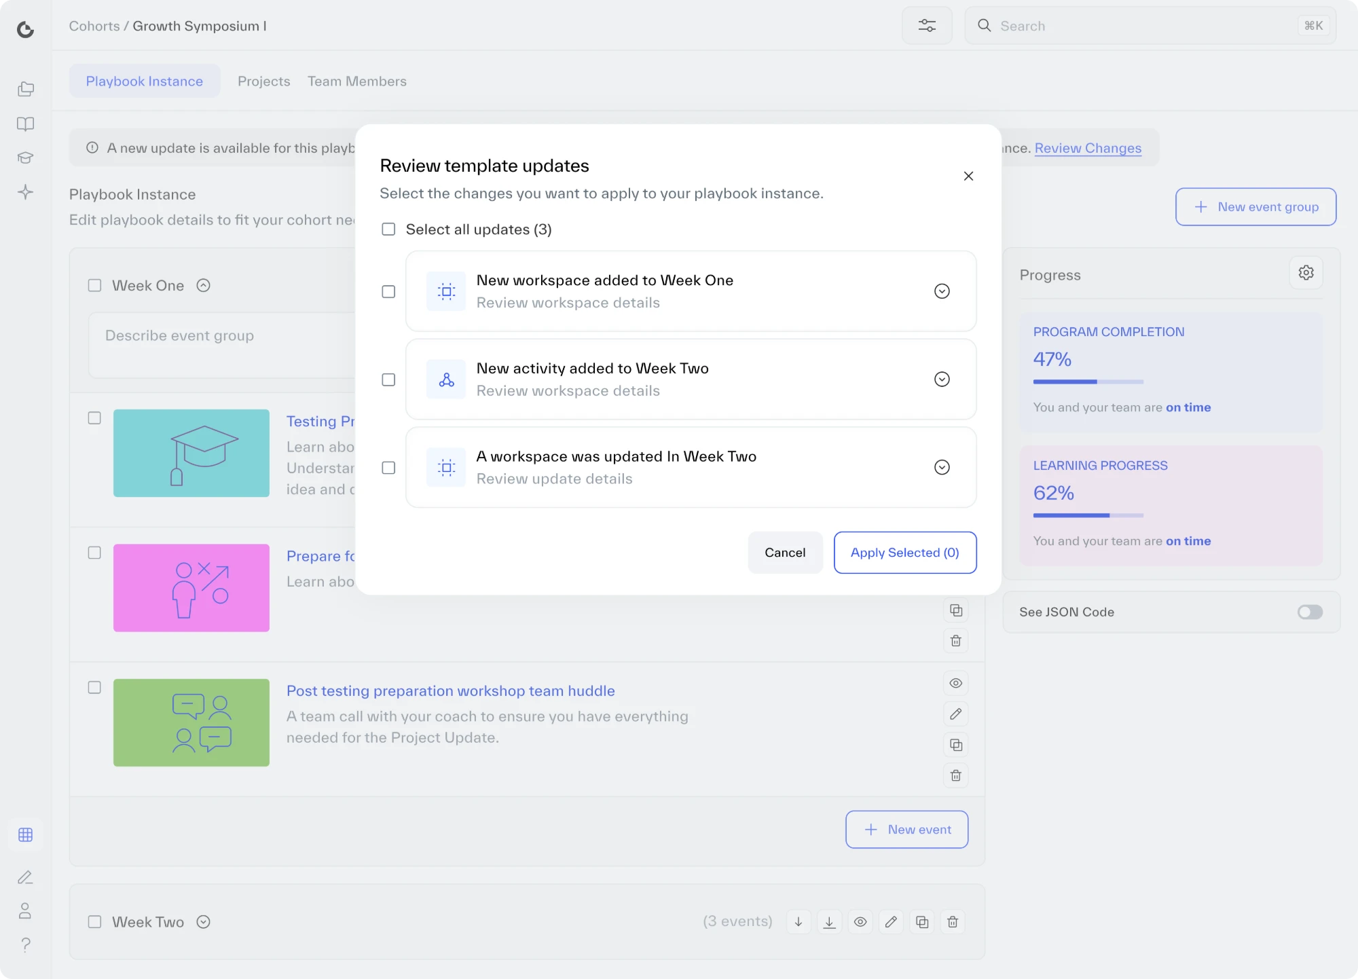Click the pencil edit sidebar icon

coord(25,876)
